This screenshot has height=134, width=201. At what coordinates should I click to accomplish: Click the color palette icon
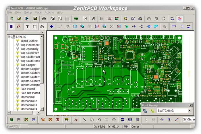click(x=125, y=19)
